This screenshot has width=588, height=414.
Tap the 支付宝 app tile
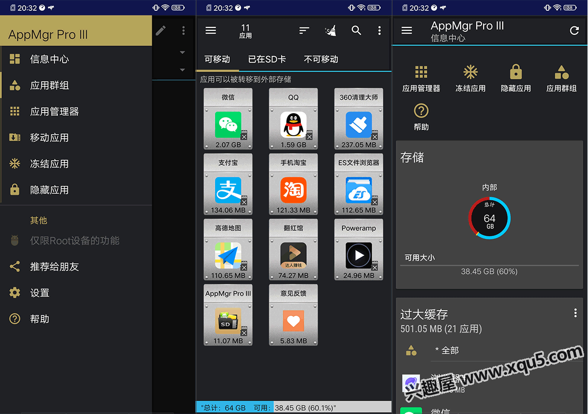click(x=228, y=184)
